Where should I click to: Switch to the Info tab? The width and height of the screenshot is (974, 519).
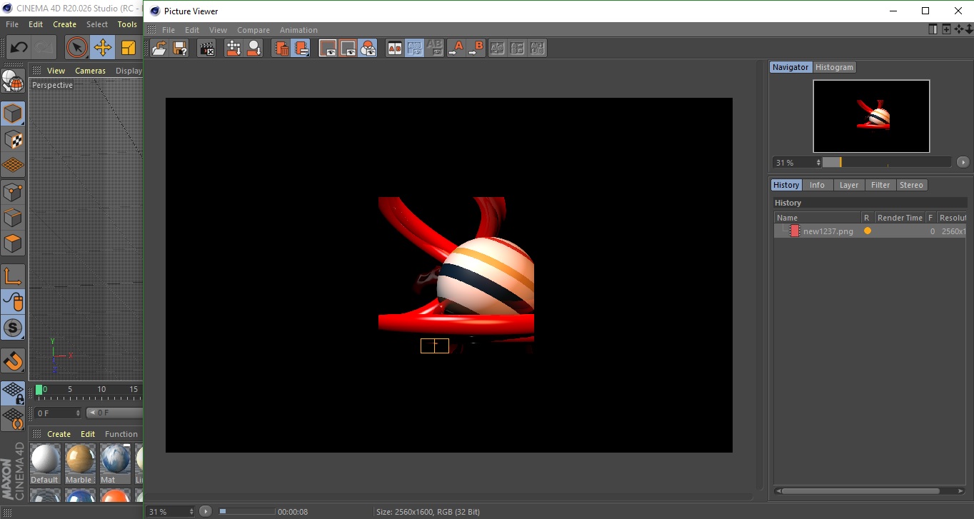coord(817,185)
